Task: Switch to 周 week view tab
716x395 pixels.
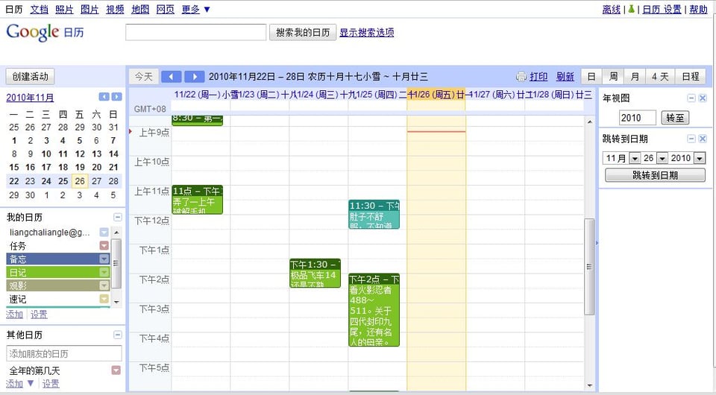Action: (613, 77)
